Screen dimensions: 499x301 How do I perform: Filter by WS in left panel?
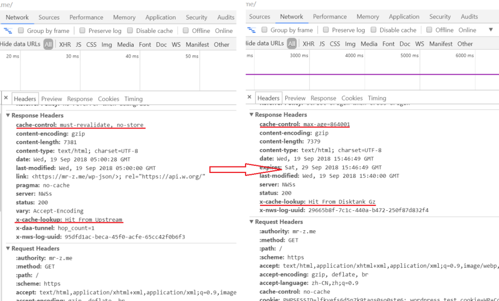point(176,44)
